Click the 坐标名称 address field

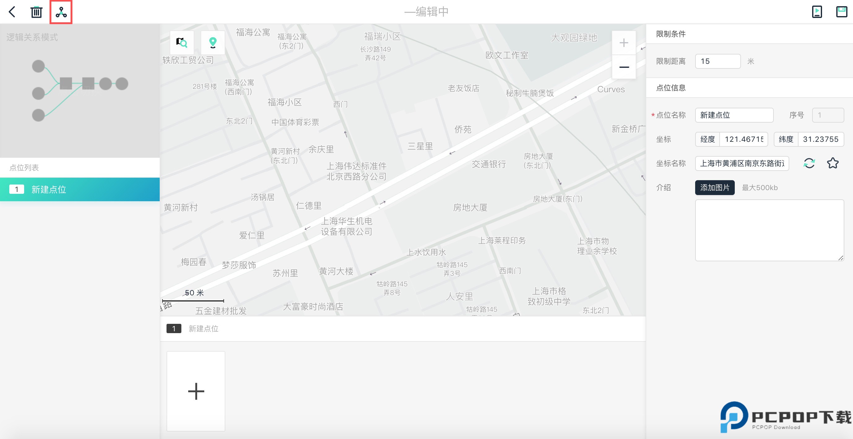pos(742,164)
